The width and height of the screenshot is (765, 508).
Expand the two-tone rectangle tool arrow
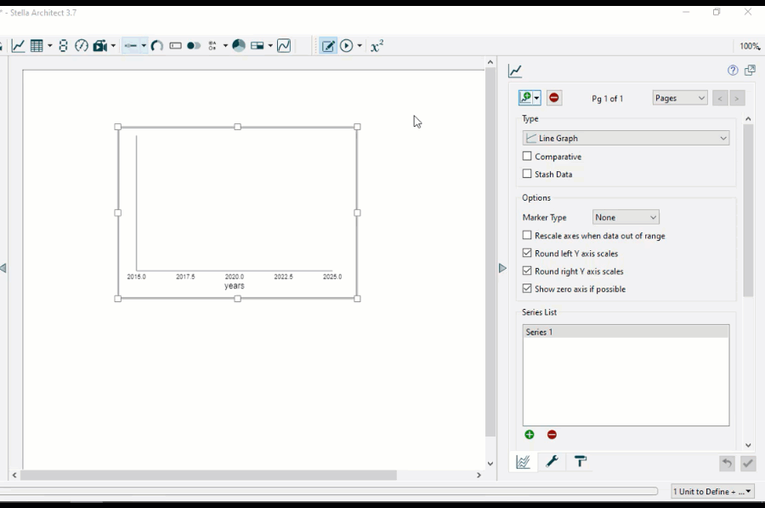[270, 46]
